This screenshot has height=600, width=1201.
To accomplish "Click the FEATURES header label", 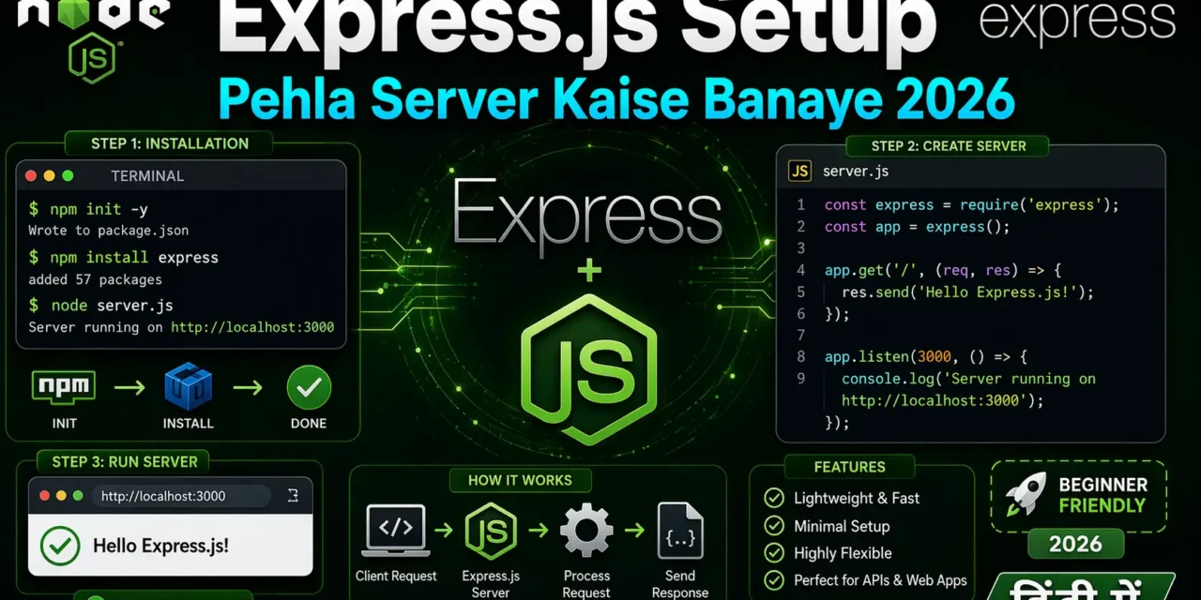I will click(x=850, y=466).
